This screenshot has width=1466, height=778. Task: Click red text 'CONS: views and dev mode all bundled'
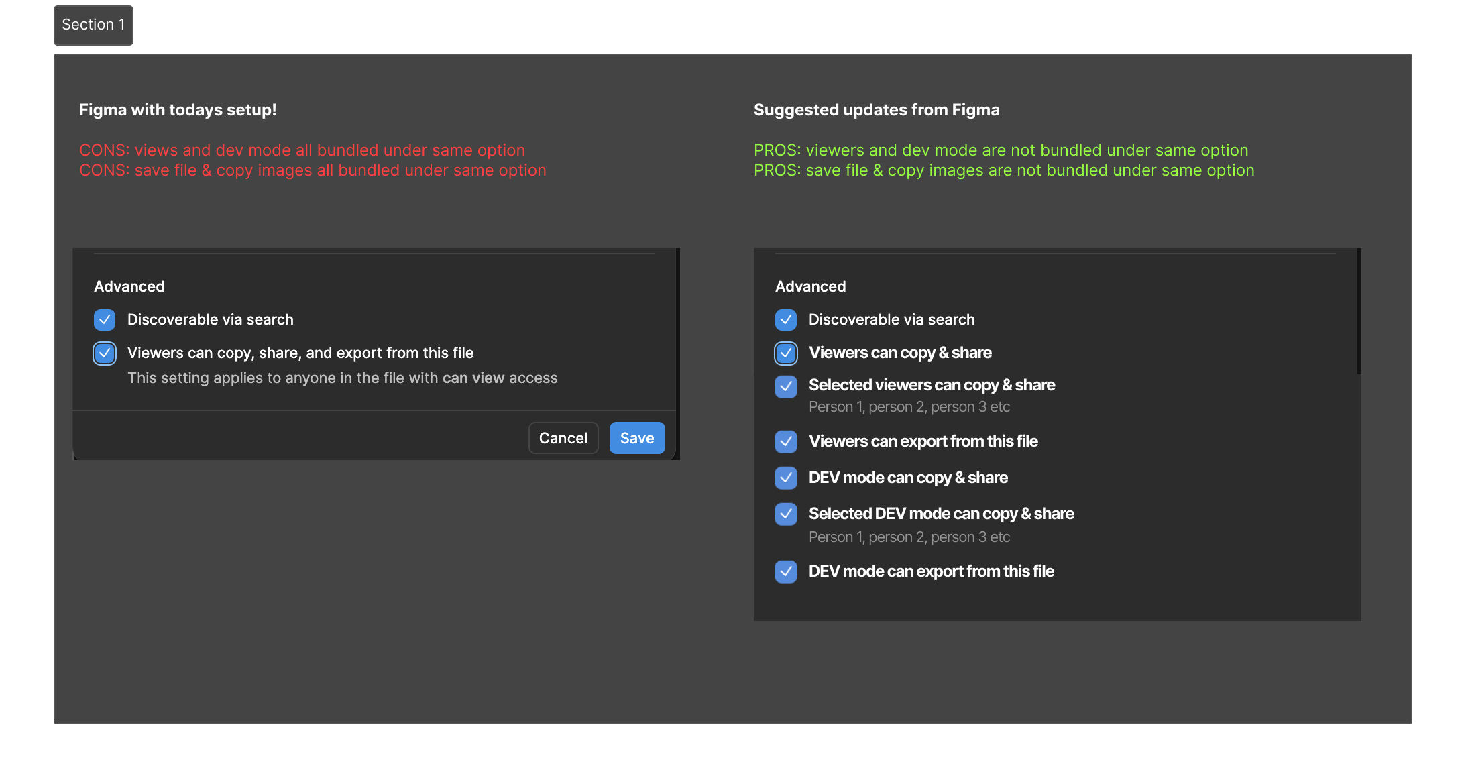point(302,150)
